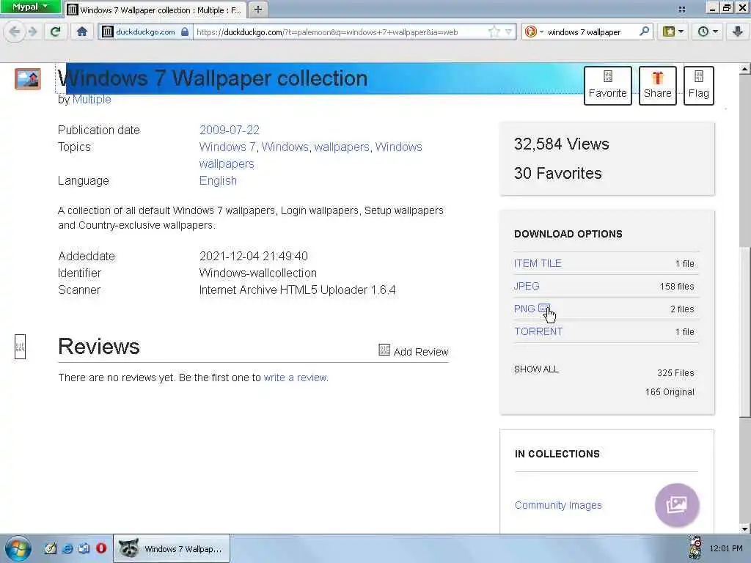The width and height of the screenshot is (751, 563).
Task: Open the downloads arrow icon
Action: (x=738, y=32)
